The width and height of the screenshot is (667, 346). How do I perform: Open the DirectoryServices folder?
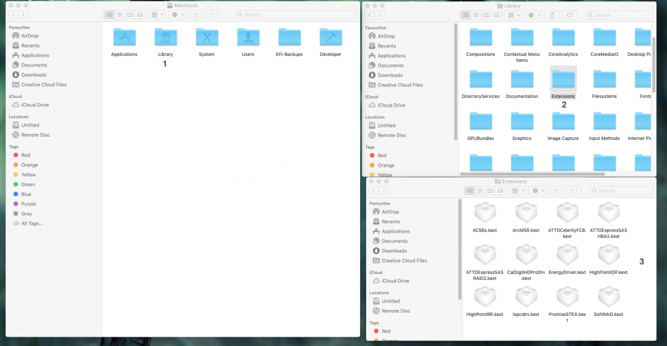tap(481, 79)
